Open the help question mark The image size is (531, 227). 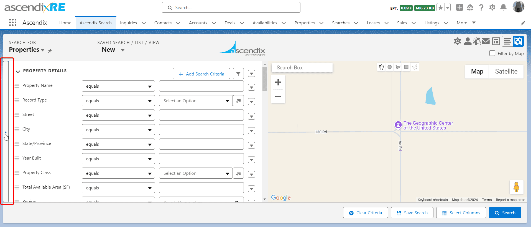pos(481,7)
